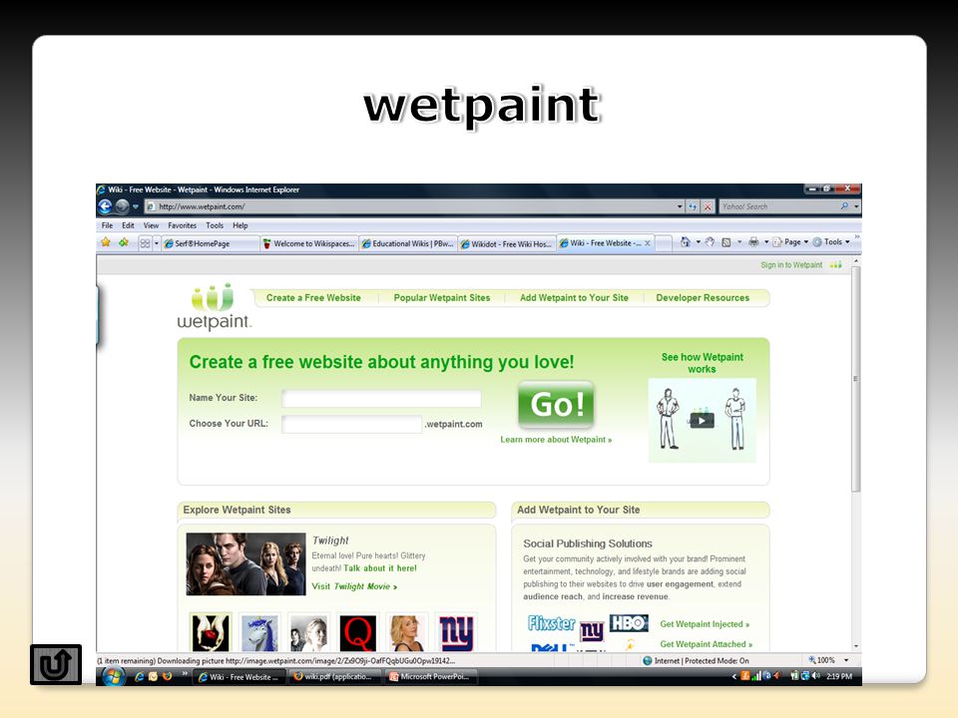Click the Sign in to Wetpaint link

click(791, 265)
